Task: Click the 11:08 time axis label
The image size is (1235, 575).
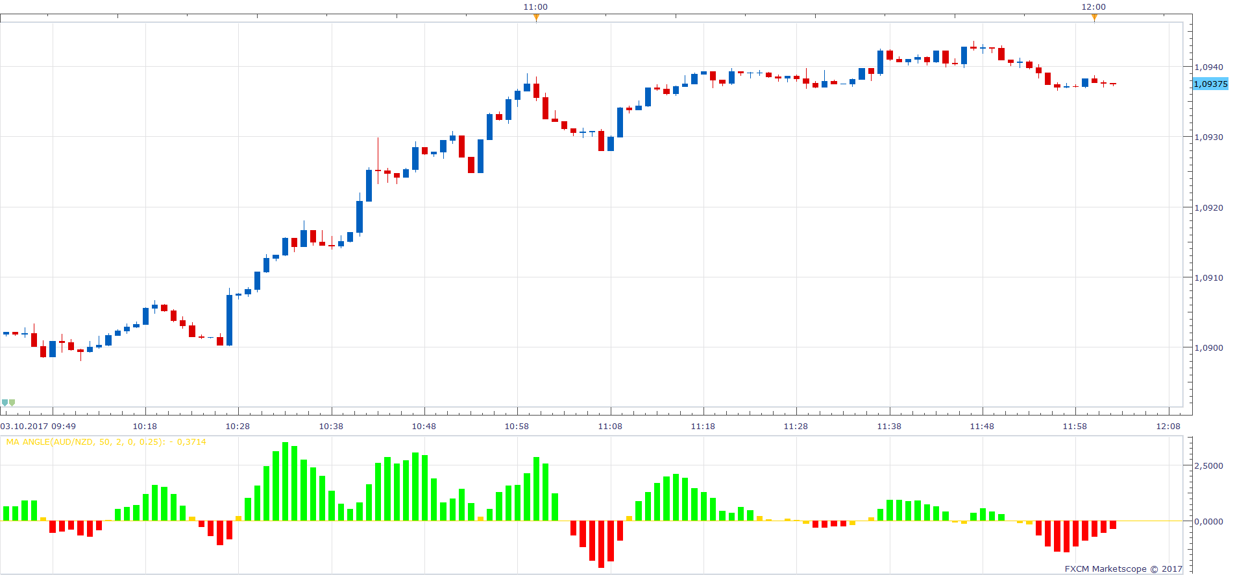Action: (x=610, y=426)
